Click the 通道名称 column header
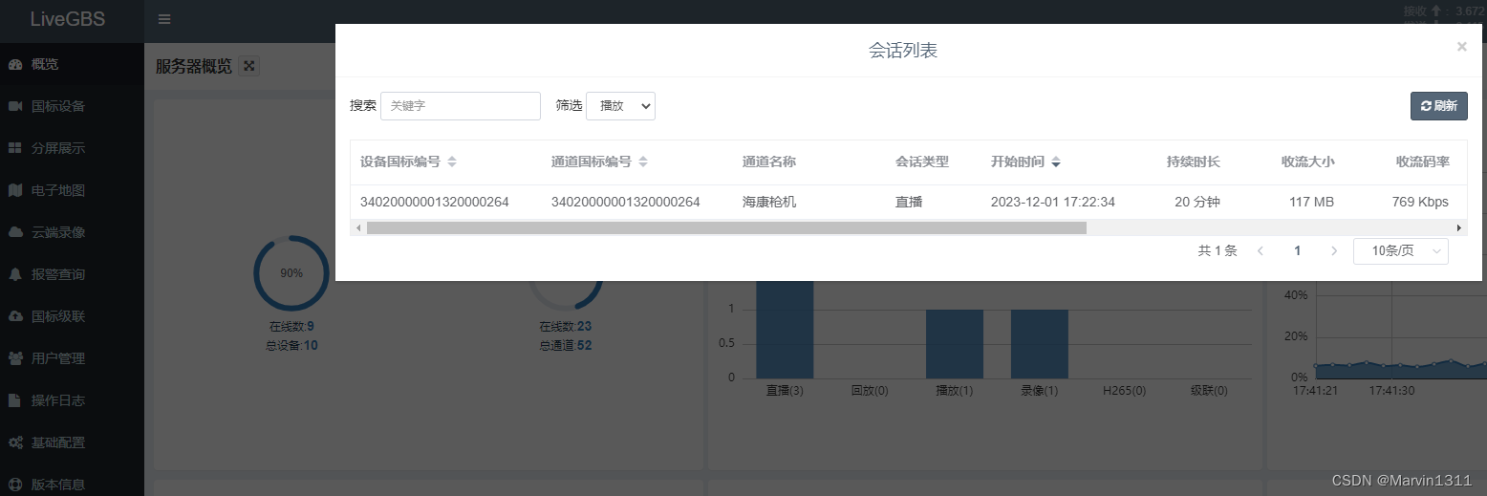 pos(769,162)
